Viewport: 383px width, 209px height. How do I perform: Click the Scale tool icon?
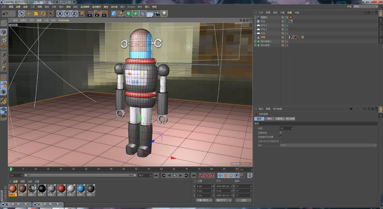tap(36, 14)
